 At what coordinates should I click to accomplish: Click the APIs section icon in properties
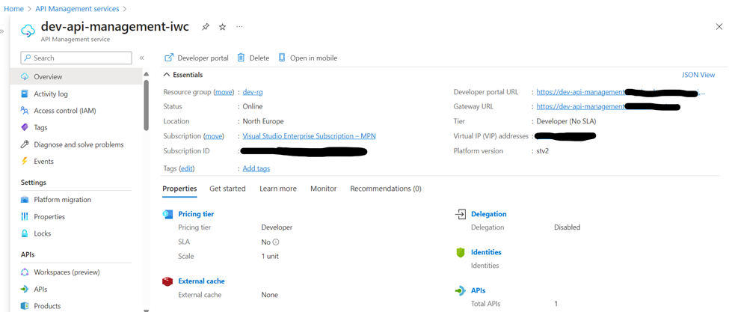click(x=461, y=291)
